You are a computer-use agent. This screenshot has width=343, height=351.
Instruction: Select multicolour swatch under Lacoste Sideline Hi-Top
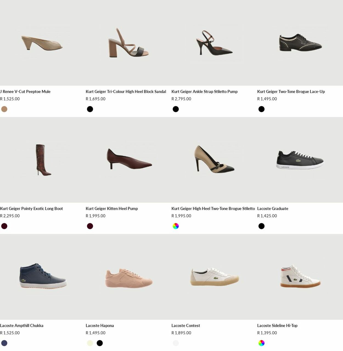[262, 343]
